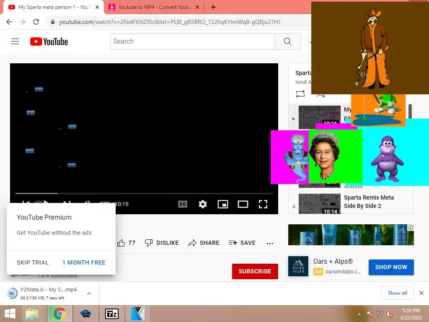Close the My Sparta meta parison tab

97,8
